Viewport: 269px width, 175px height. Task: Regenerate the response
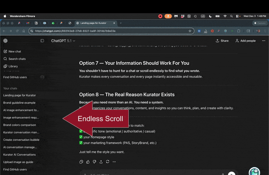[x=108, y=162]
